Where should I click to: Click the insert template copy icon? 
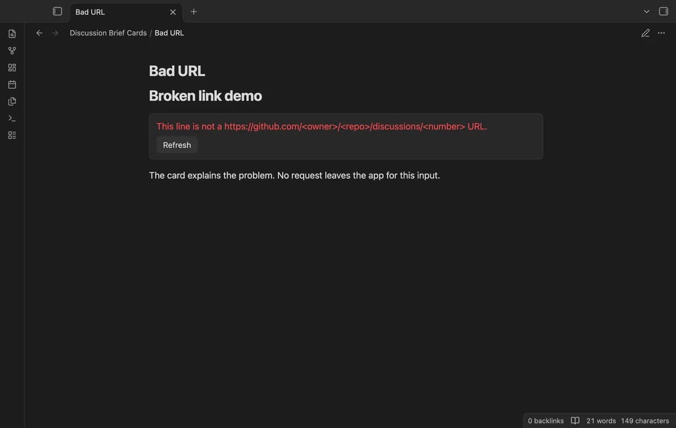[12, 101]
